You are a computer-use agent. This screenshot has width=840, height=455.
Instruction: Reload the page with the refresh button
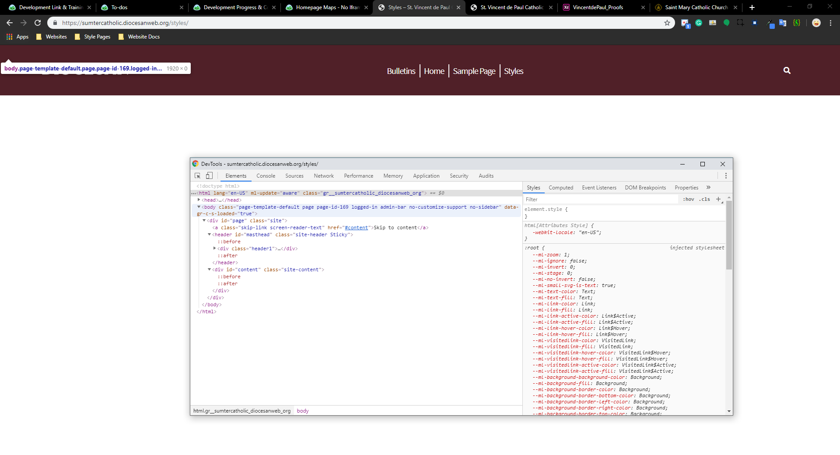[x=38, y=23]
